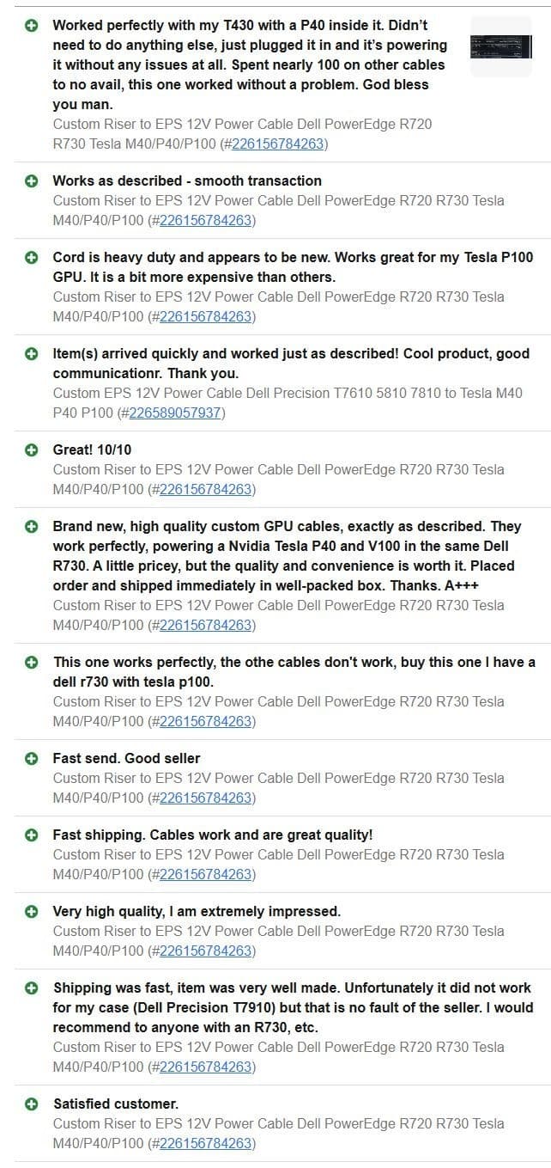Open item link under "Fast send. Good seller"
551x1168 pixels.
[205, 798]
